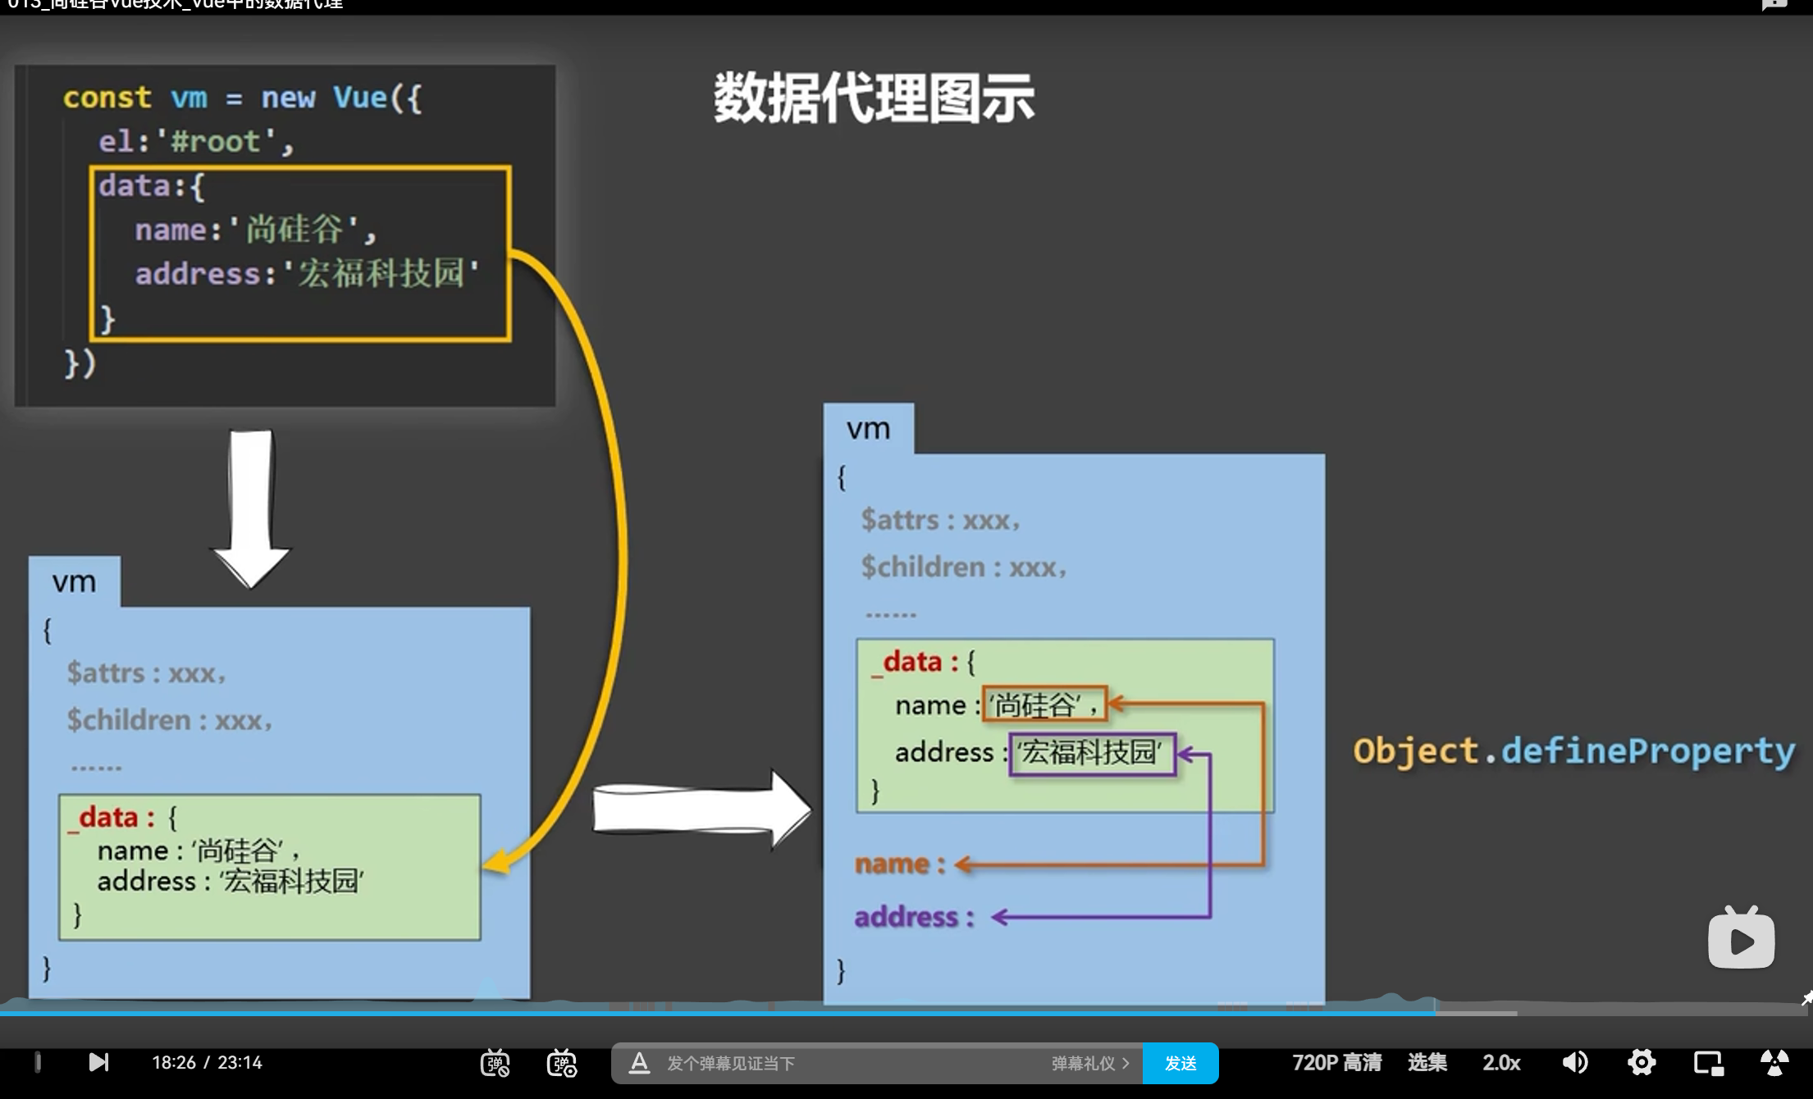Click the Bilibili TV play icon
The image size is (1813, 1099).
(1741, 939)
